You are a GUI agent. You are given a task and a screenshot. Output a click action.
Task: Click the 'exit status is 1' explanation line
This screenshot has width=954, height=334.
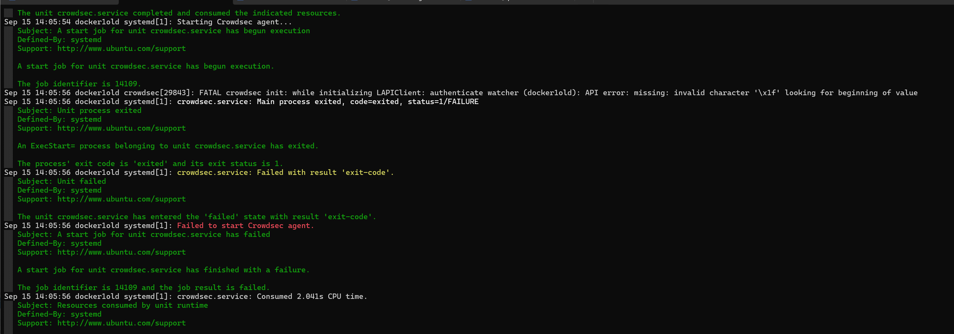point(150,164)
